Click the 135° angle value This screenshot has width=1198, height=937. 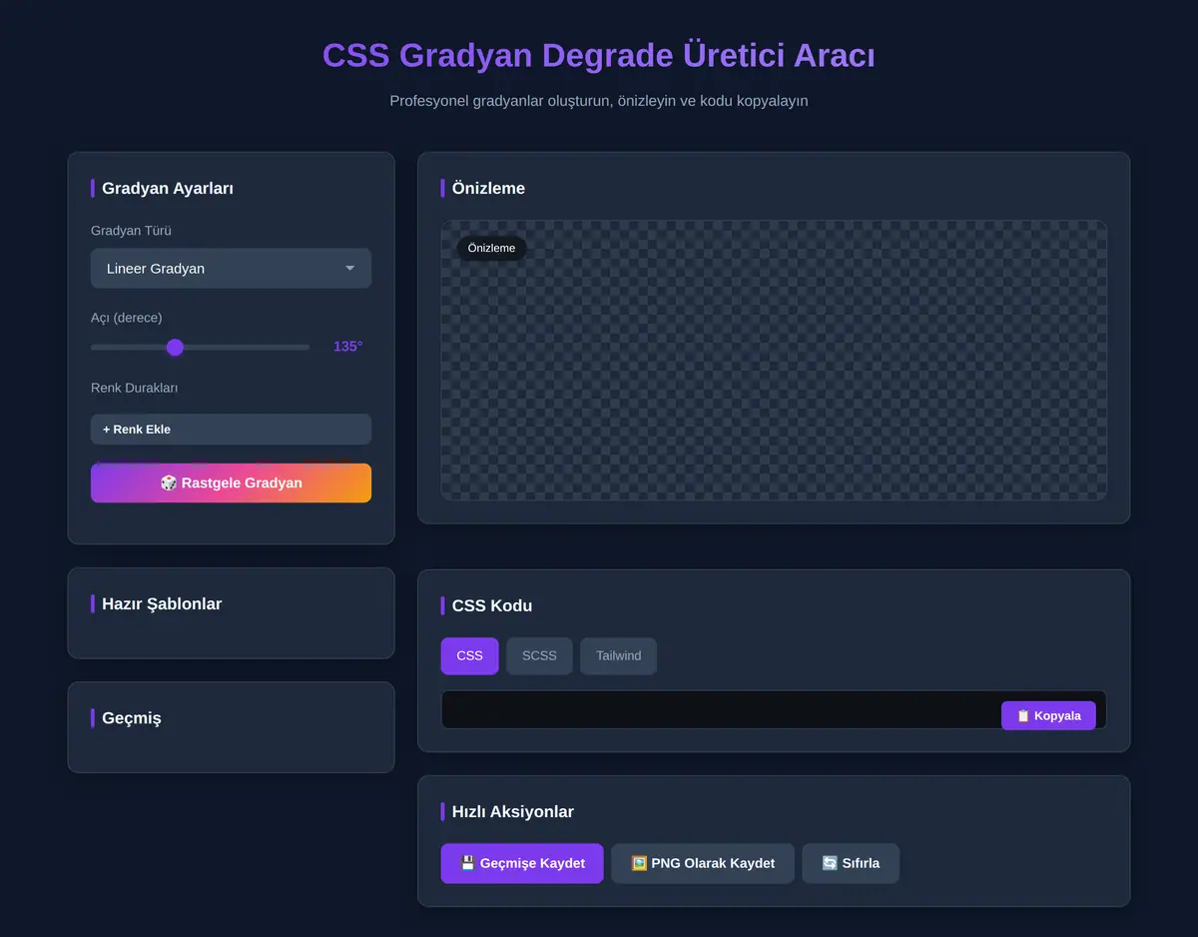(x=348, y=347)
